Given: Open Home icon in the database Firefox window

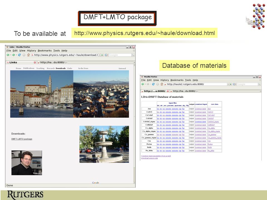Looking at the screenshot, I should coord(162,84).
